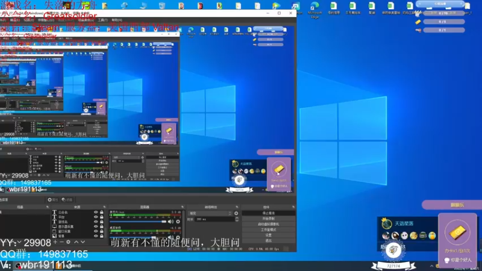Open the 工具(T) menu in OBS
This screenshot has width=482, height=271.
[102, 20]
